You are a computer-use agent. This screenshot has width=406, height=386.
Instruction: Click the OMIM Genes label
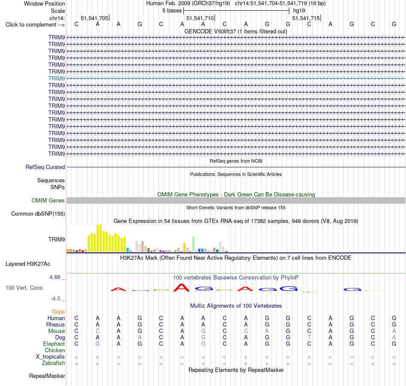click(48, 200)
